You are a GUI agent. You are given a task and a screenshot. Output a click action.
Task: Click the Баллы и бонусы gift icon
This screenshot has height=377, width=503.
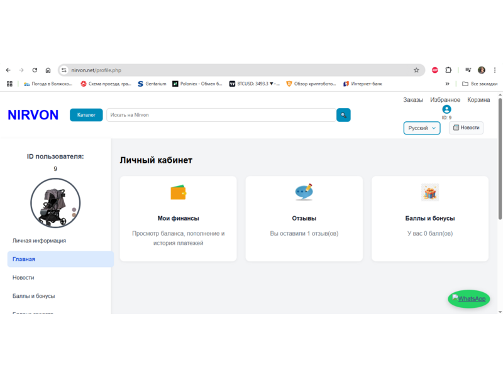tap(430, 192)
